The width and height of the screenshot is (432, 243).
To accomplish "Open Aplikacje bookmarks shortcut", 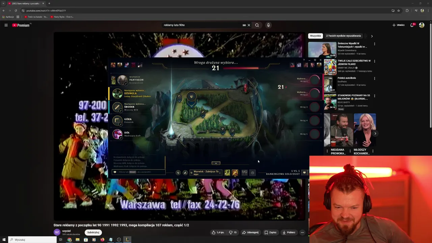I will 8,17.
